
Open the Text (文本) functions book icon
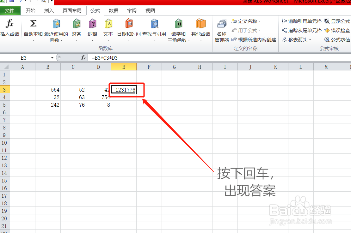(108, 23)
